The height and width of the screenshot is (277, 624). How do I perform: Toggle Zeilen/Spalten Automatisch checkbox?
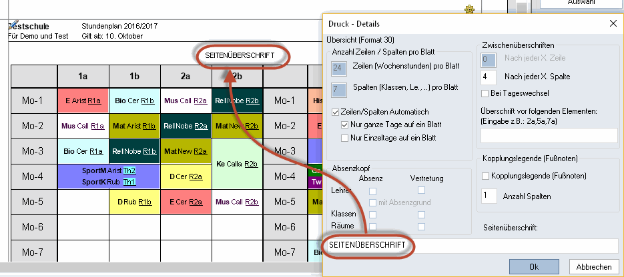click(x=335, y=112)
